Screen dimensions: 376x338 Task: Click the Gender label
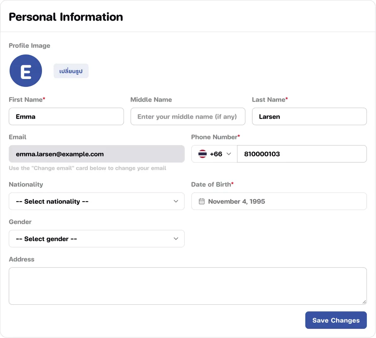click(x=20, y=222)
